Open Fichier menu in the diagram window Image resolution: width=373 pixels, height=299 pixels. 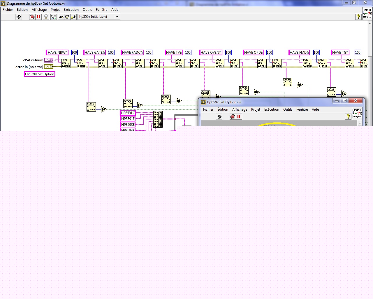pos(8,10)
